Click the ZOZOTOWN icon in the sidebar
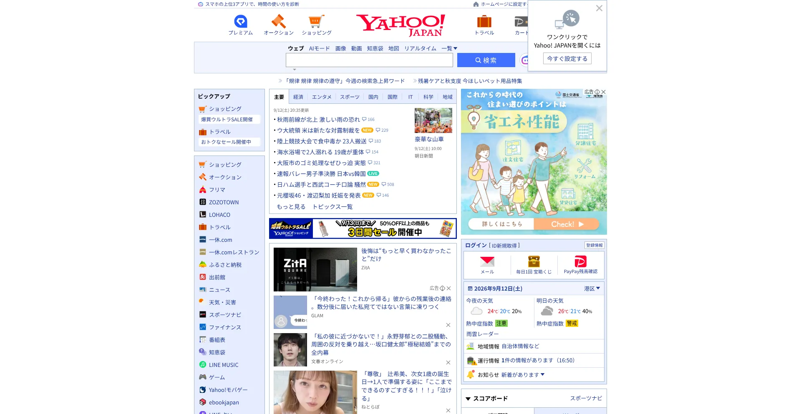 203,202
